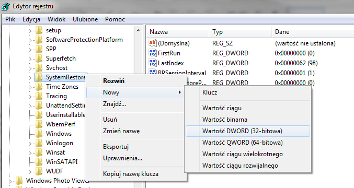Click the Dane column header
Viewport: 354px width, 188px height.
[x=313, y=32]
